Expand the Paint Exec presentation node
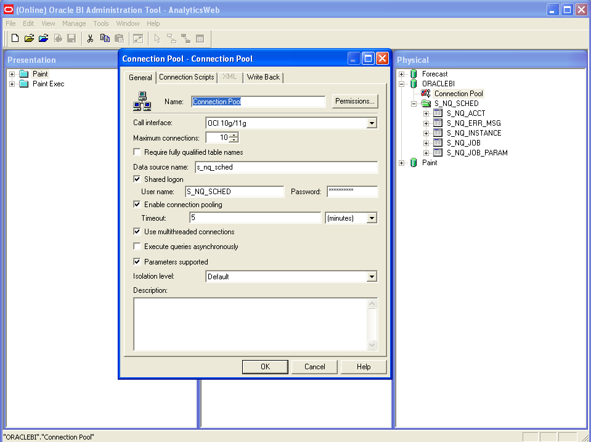This screenshot has height=442, width=591. tap(12, 84)
